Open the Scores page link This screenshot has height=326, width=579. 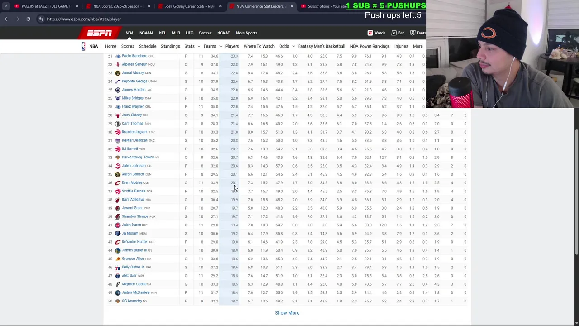pyautogui.click(x=128, y=46)
